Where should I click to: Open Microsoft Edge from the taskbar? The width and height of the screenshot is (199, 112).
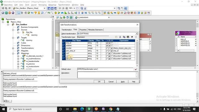tap(82, 109)
